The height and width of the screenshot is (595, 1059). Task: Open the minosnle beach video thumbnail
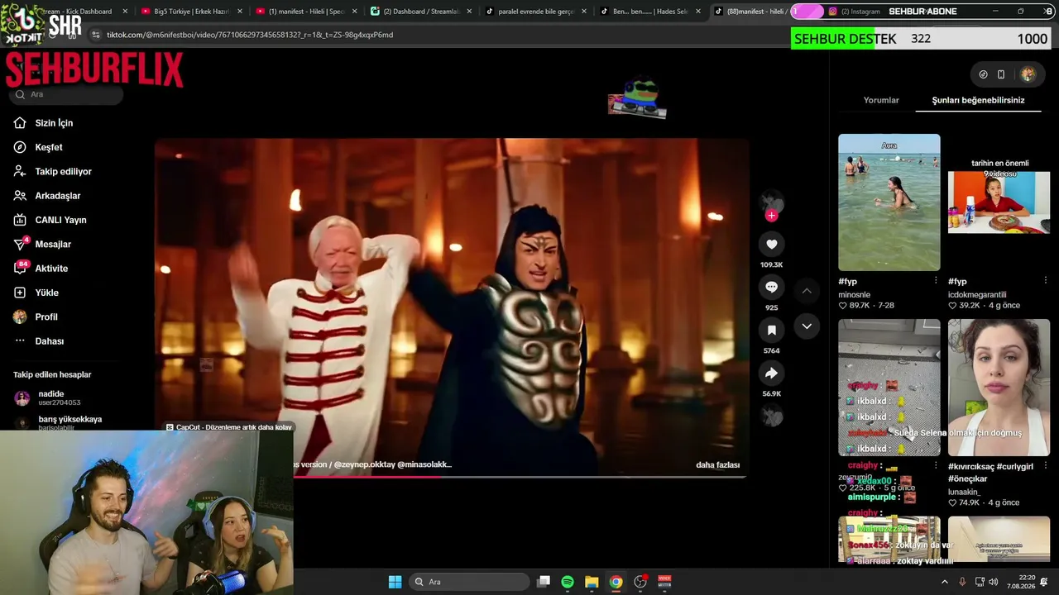[x=889, y=202]
